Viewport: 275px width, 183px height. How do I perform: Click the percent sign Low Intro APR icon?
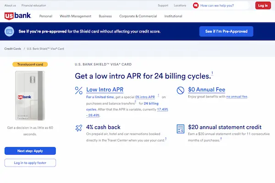coord(78,91)
